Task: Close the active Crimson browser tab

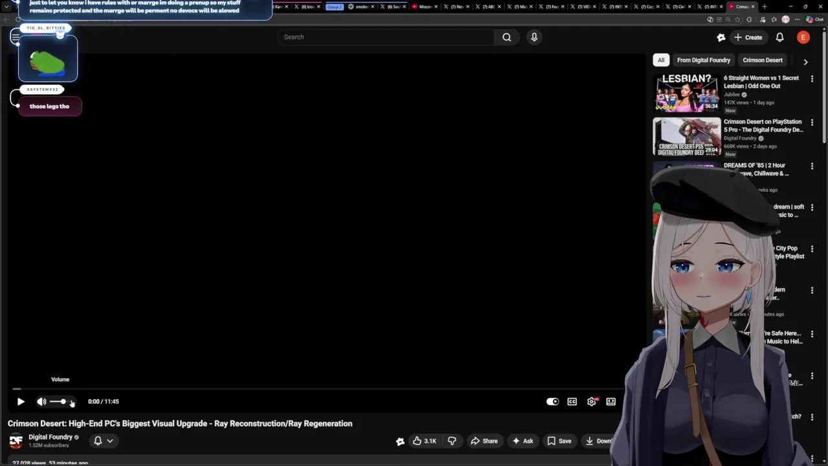Action: click(x=753, y=6)
